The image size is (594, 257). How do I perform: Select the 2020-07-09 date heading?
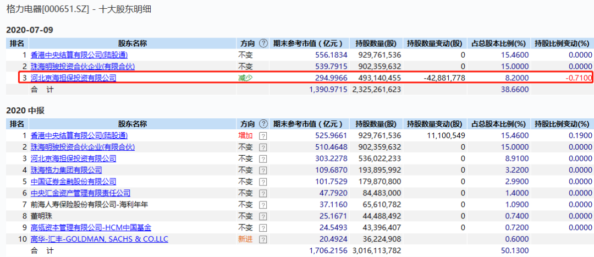point(30,30)
